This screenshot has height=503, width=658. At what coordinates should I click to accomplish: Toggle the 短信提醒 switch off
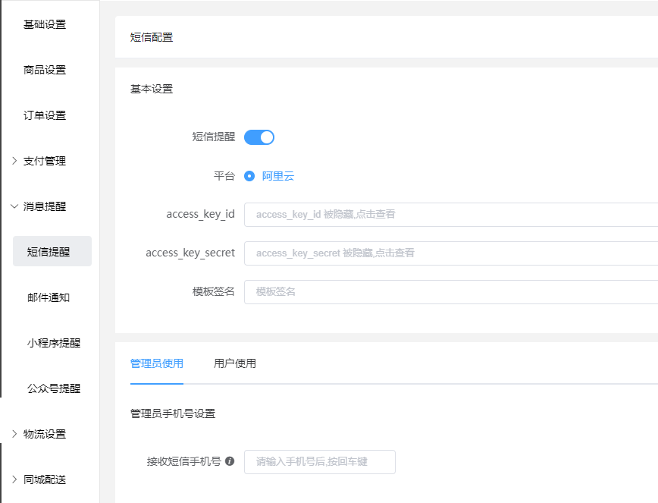click(x=259, y=137)
